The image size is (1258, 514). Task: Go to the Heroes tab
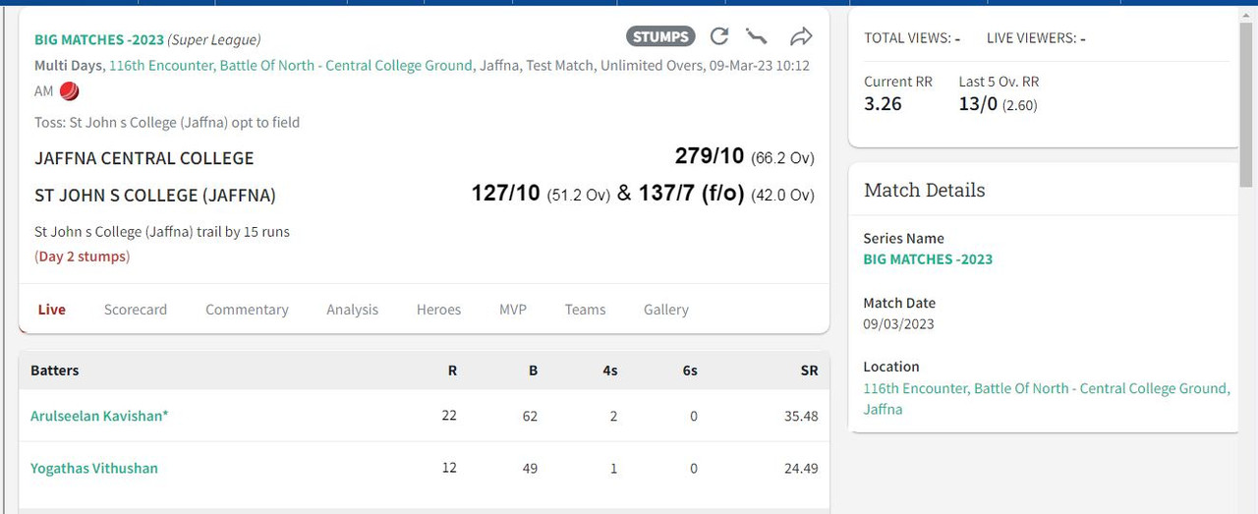tap(438, 310)
